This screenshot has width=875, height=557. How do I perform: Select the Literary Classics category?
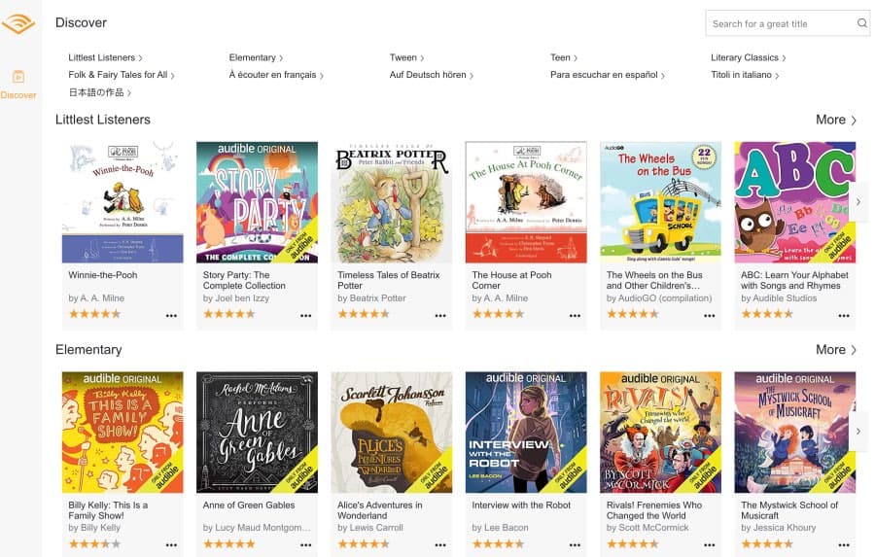pos(748,57)
